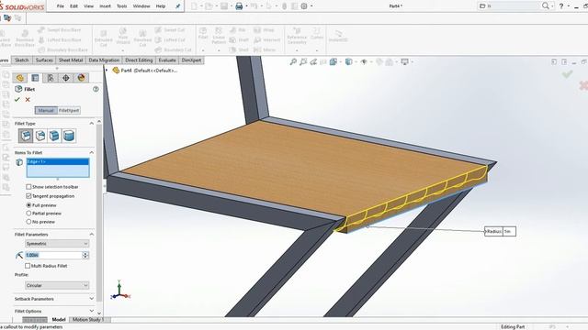This screenshot has height=330, width=588.
Task: Click the Zoom to Fit magnifier icon
Action: point(293,61)
